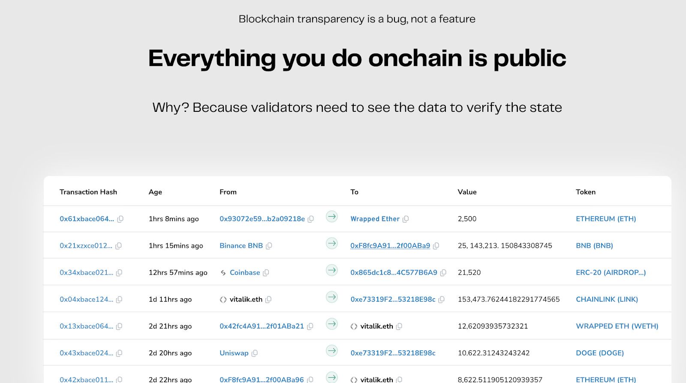686x383 pixels.
Task: Open recipient 0xe73319F2...53218E98c in the CHAINLINK row
Action: (x=393, y=299)
